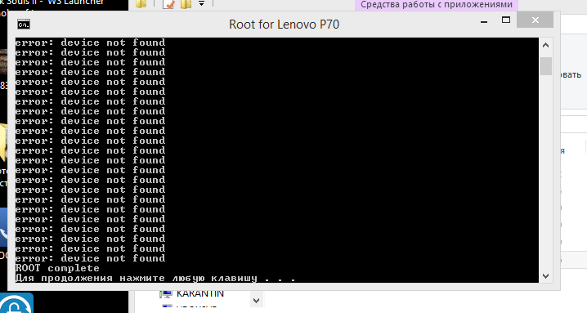
Task: Click the folder icon in Explorer quick access toolbar
Action: pos(141,4)
